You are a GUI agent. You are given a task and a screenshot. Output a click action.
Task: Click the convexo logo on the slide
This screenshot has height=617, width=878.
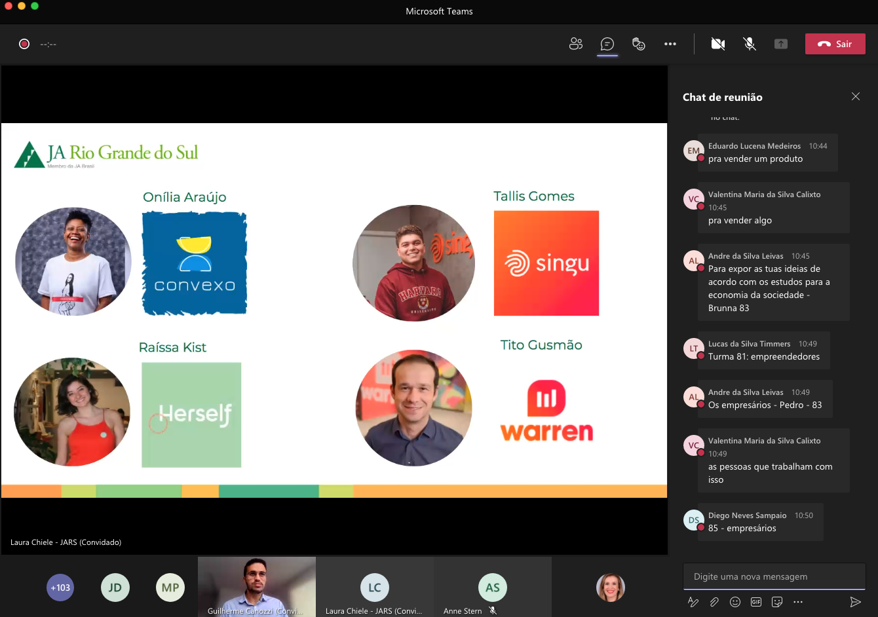point(195,263)
